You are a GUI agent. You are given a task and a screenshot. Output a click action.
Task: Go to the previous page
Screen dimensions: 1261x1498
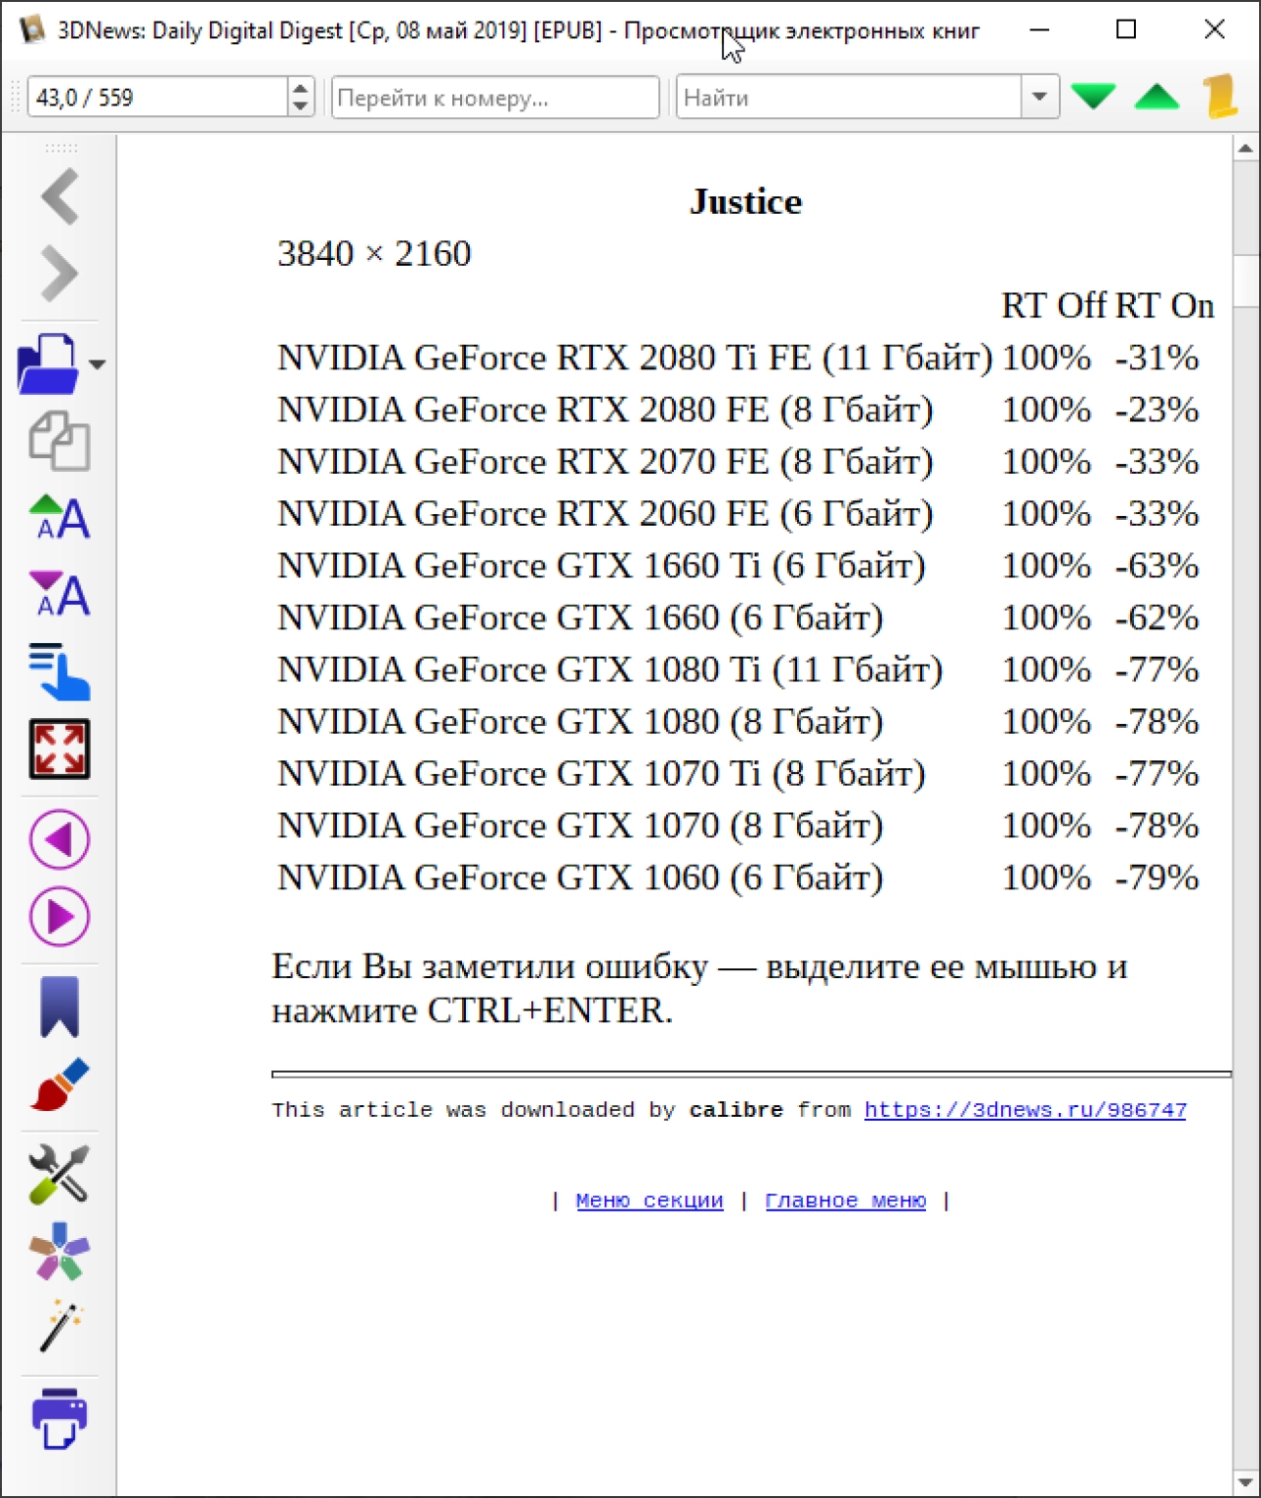pos(60,840)
